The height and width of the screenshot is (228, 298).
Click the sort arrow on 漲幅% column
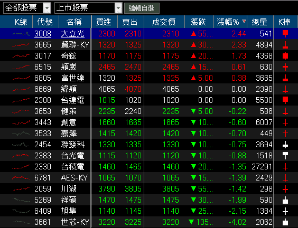pos(244,21)
